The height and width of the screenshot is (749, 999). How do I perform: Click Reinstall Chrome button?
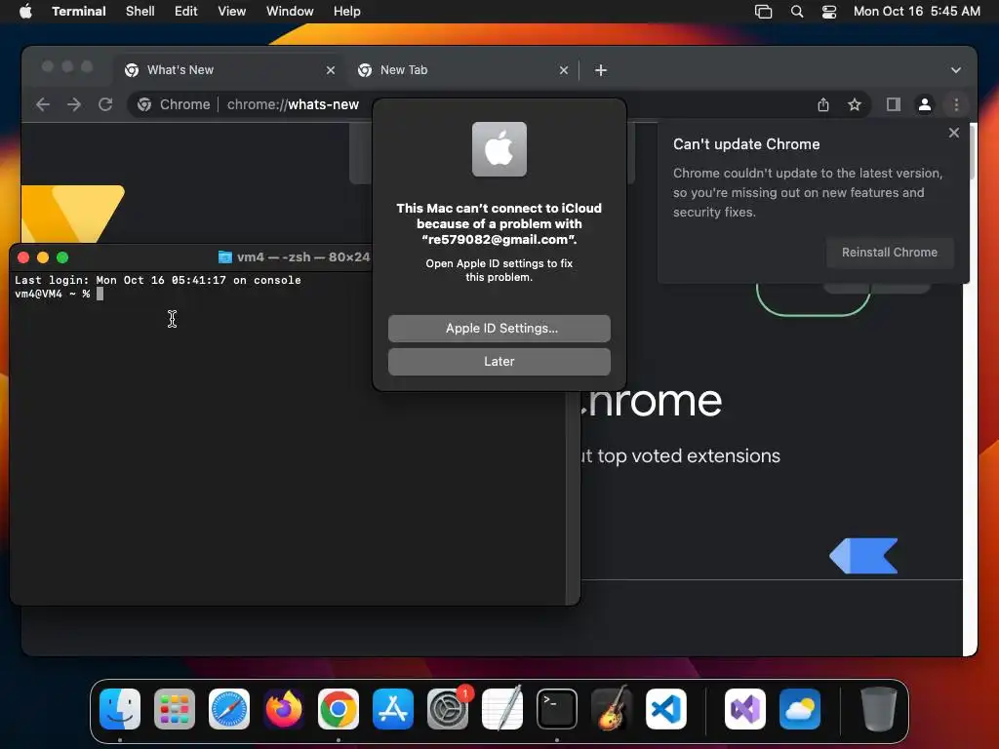tap(890, 253)
